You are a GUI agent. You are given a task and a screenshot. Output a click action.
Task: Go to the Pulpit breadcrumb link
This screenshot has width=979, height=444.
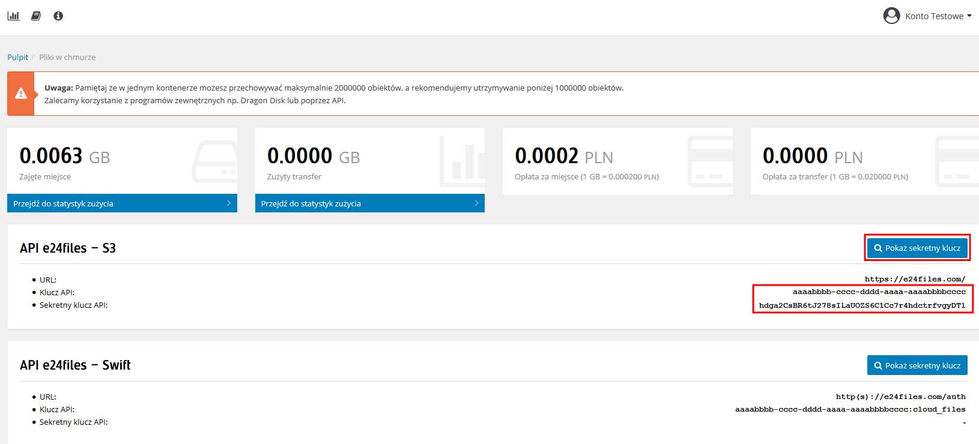point(17,57)
